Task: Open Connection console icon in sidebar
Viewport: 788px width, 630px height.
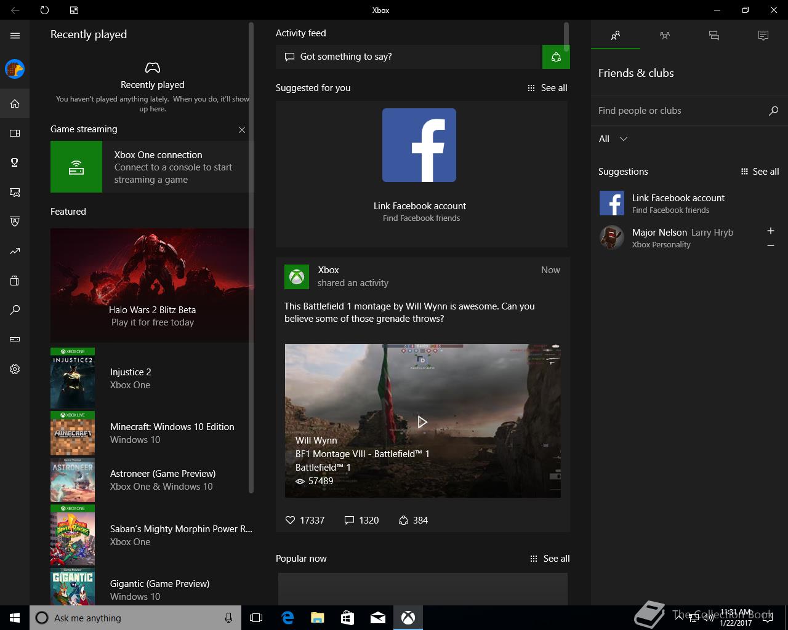Action: (15, 340)
